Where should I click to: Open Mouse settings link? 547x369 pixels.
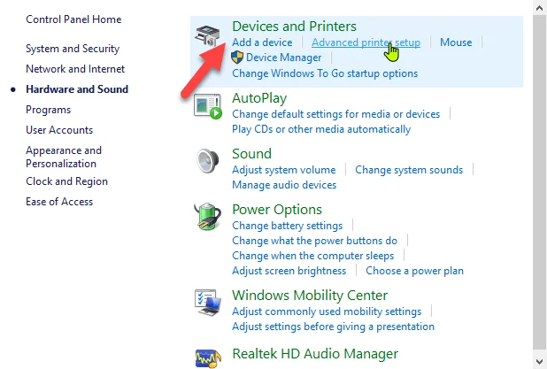click(x=456, y=42)
